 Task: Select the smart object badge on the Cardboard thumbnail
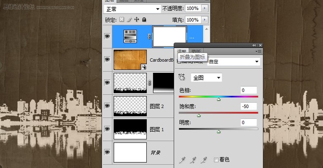click(143, 67)
